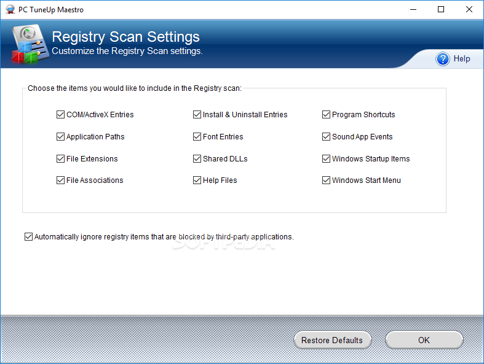This screenshot has width=484, height=364.
Task: Disable Windows Startup Items scanning
Action: tap(327, 159)
